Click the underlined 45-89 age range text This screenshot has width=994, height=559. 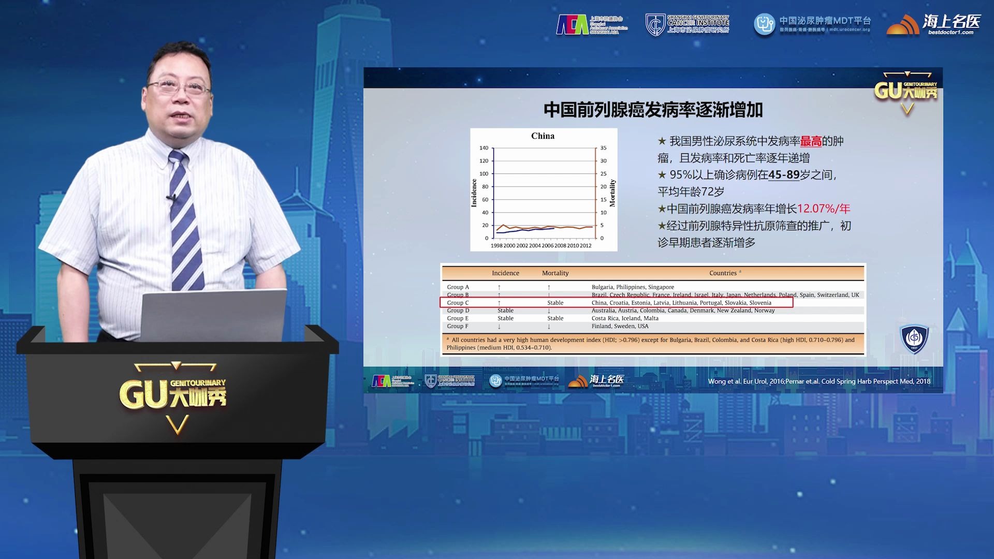coord(784,175)
